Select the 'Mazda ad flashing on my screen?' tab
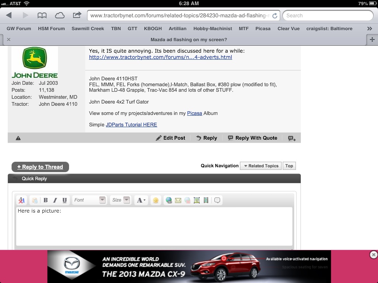 click(189, 39)
